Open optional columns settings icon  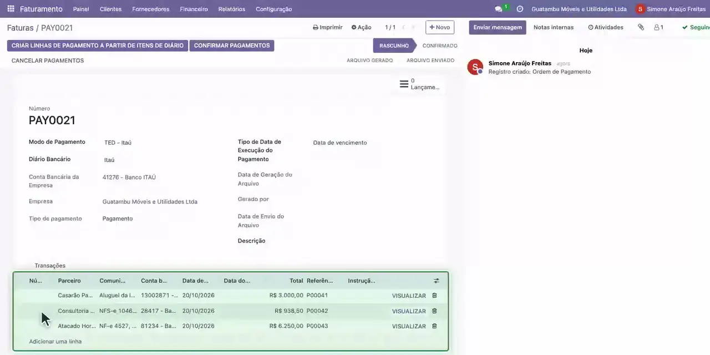tap(436, 281)
